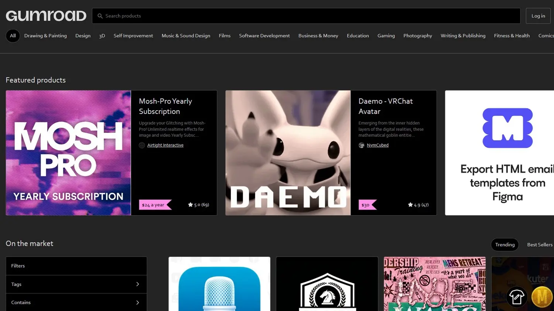Viewport: 554px width, 311px height.
Task: Open the microphone app product thumbnail
Action: (219, 284)
